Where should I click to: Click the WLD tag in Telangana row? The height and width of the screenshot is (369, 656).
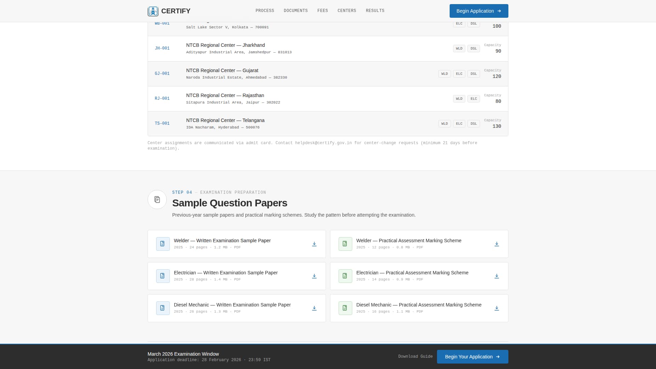coord(445,124)
